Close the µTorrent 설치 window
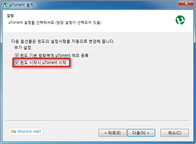Image resolution: width=196 pixels, height=144 pixels. (x=186, y=3)
